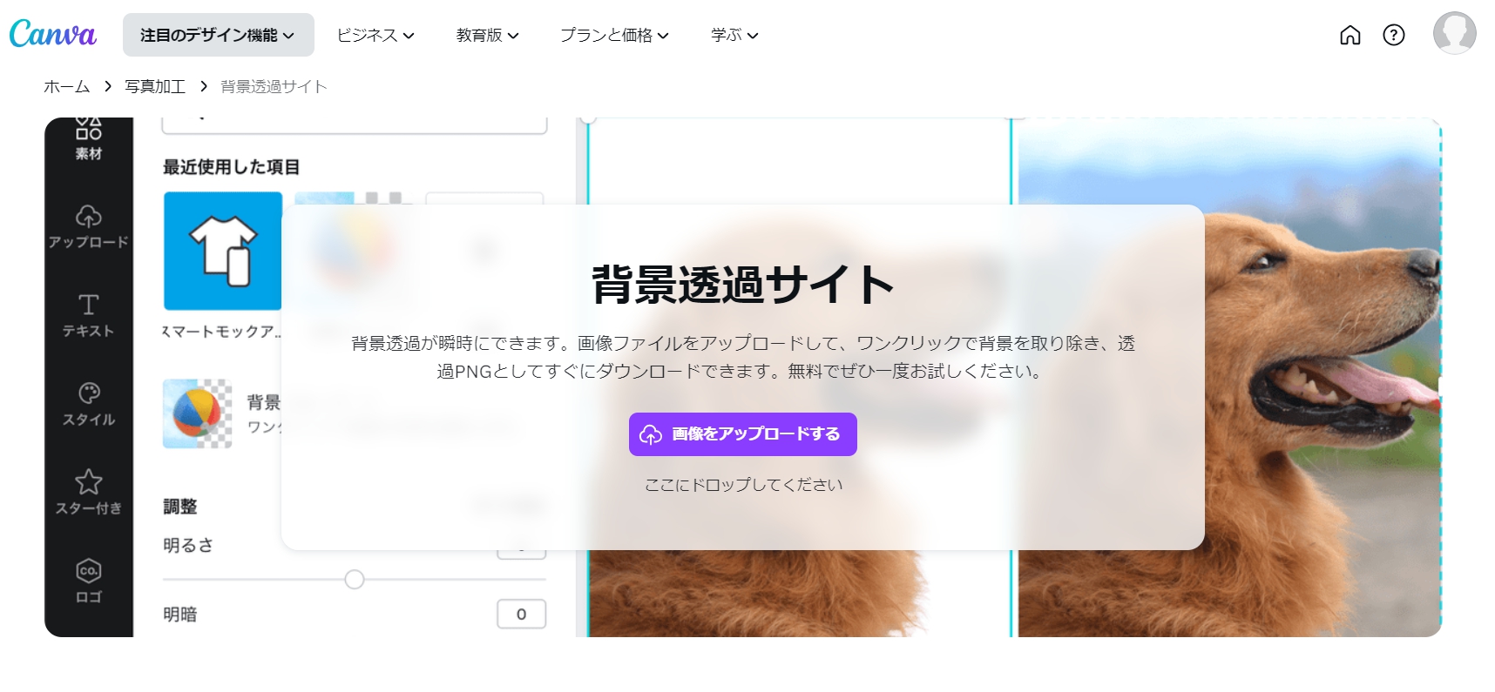Open the スタイル styles panel

click(x=88, y=404)
